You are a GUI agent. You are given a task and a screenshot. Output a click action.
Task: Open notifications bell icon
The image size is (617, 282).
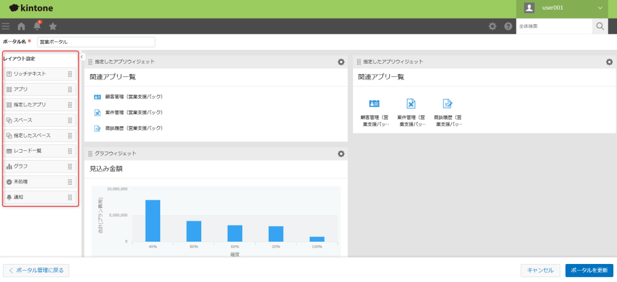click(37, 26)
